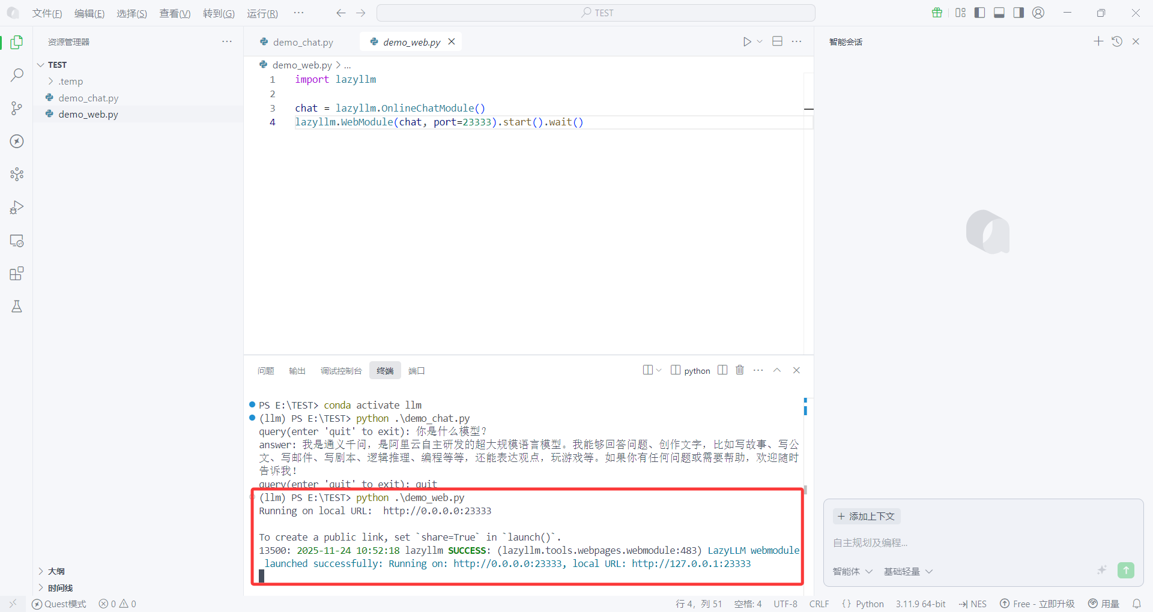Screen dimensions: 1153x612
Task: Open File menu 文件(F)
Action: pyautogui.click(x=47, y=13)
